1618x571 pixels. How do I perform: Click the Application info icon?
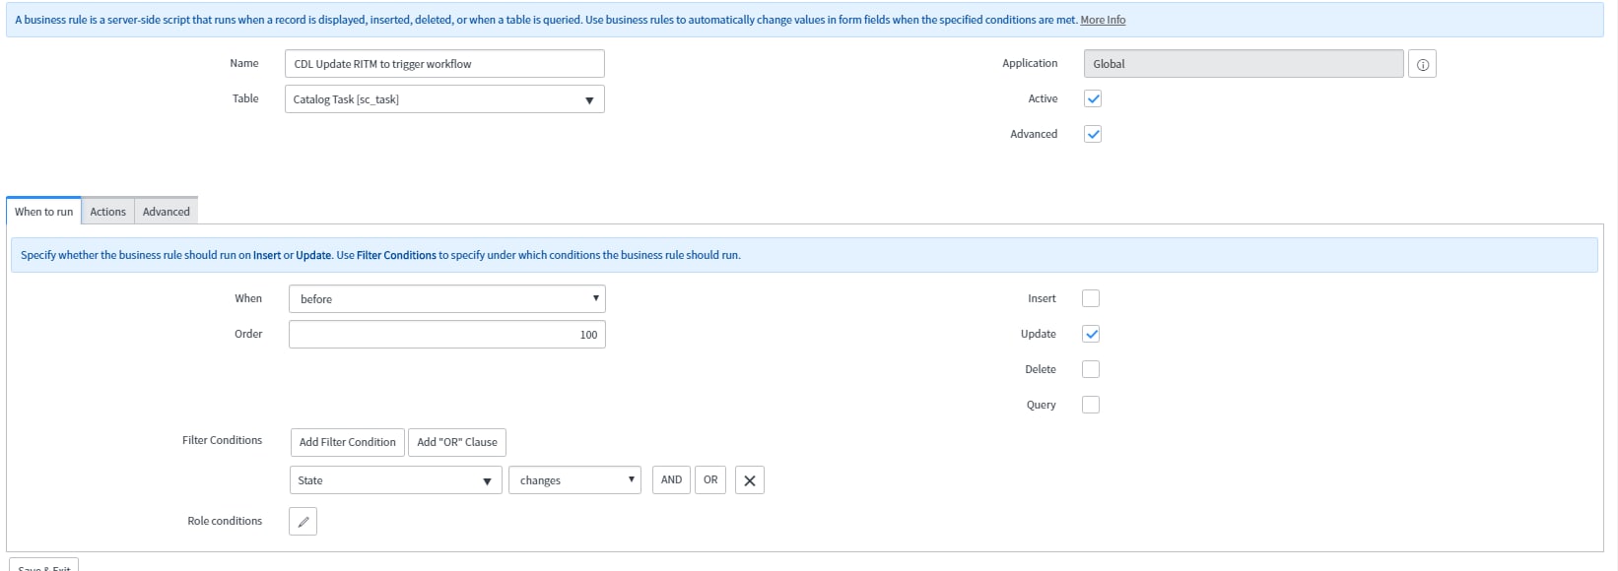pyautogui.click(x=1422, y=64)
